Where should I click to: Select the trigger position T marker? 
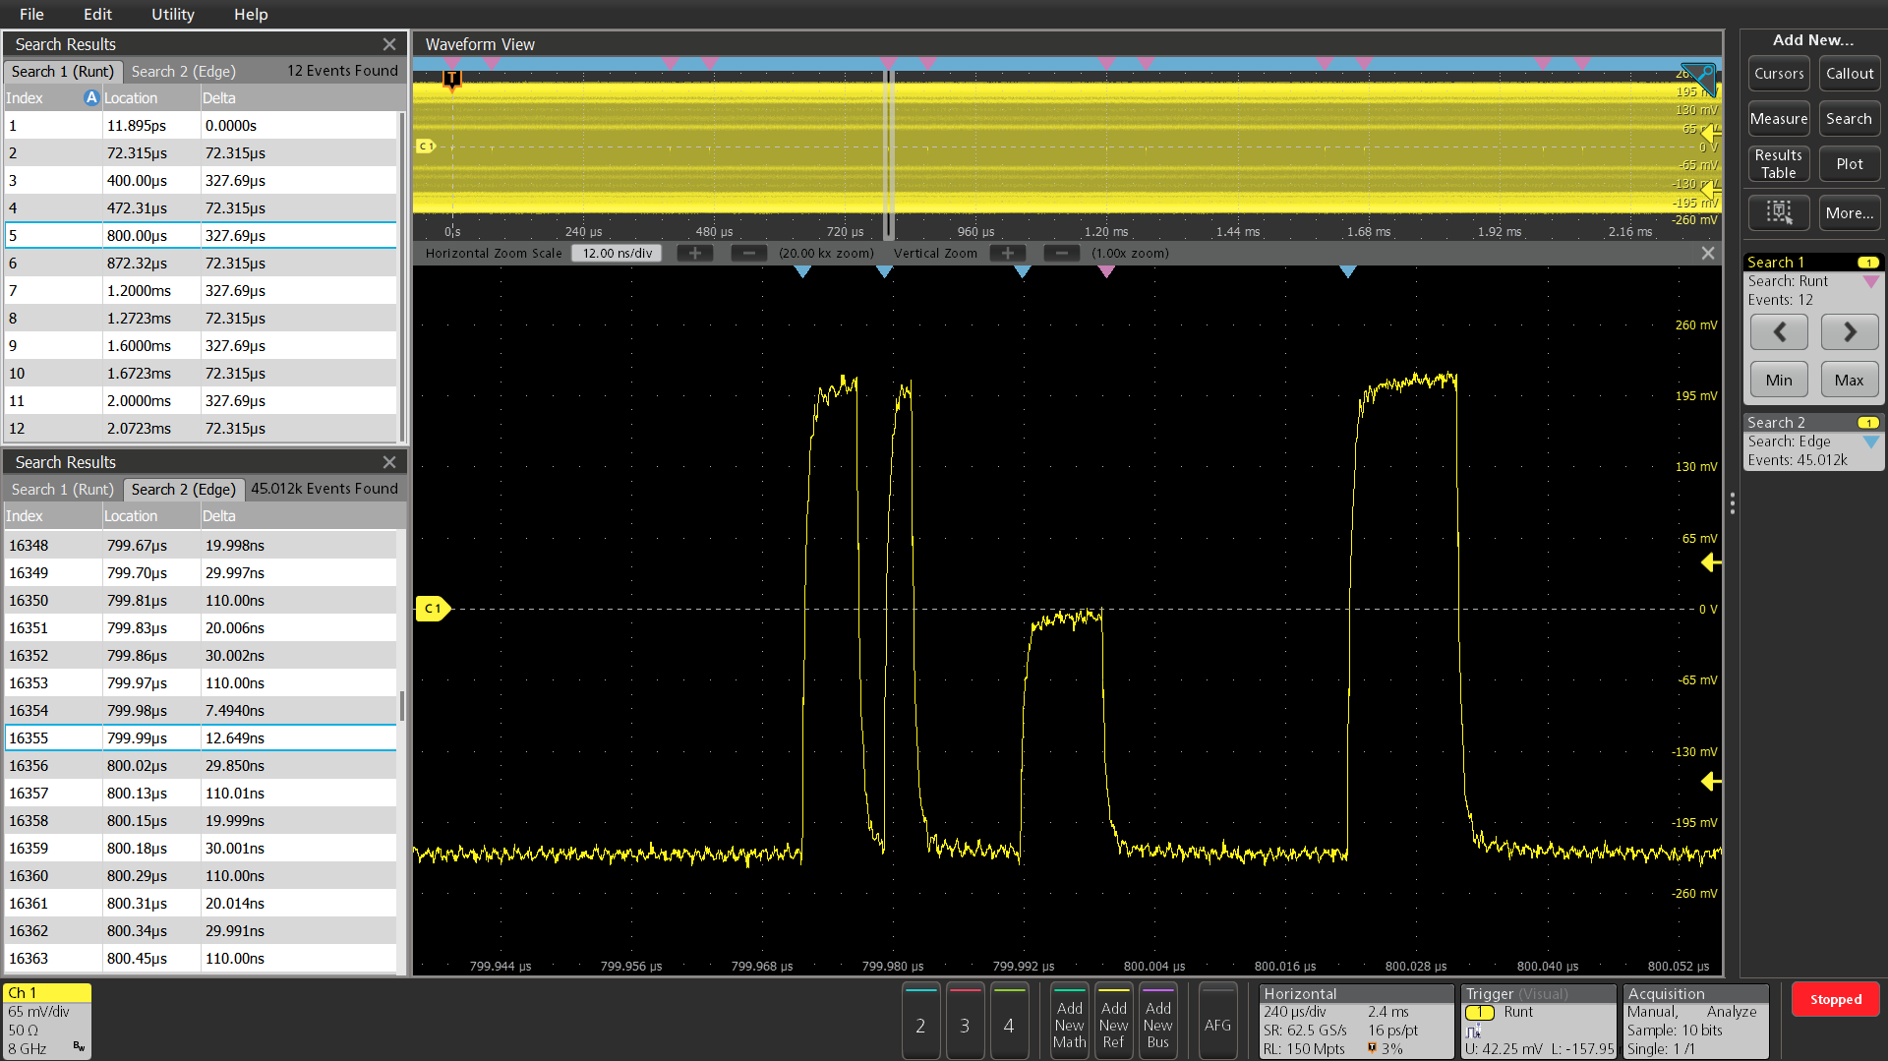pos(452,79)
